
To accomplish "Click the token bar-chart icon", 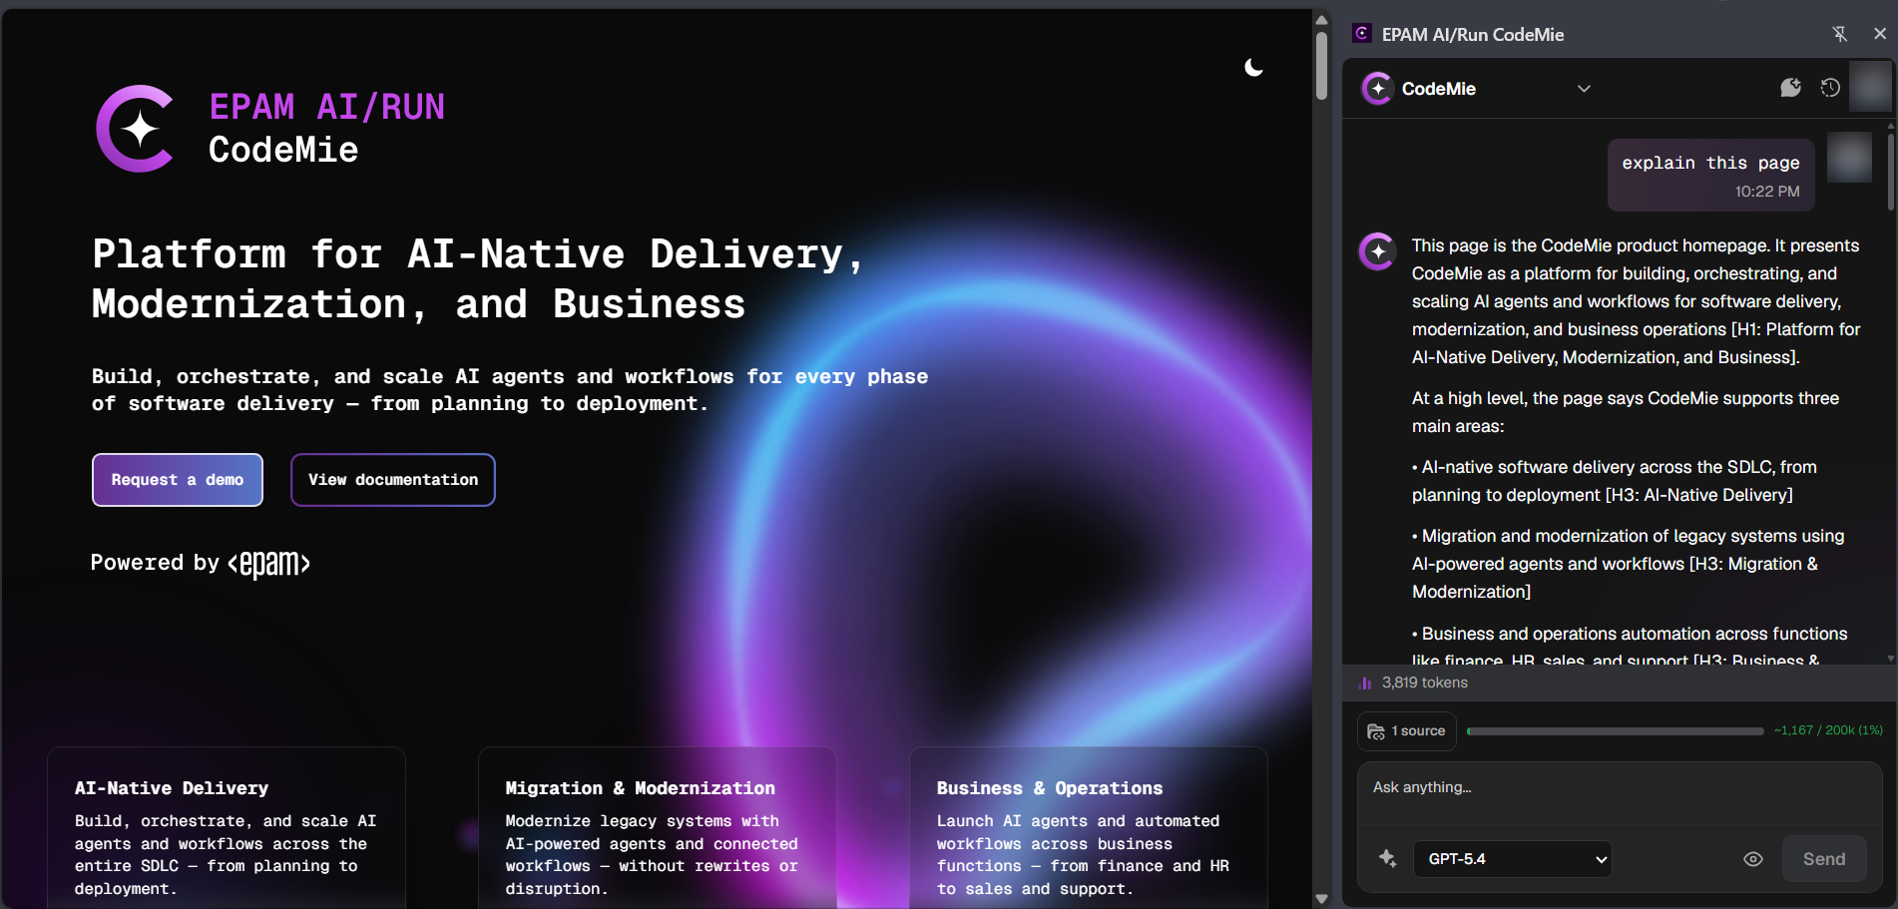I will point(1365,683).
